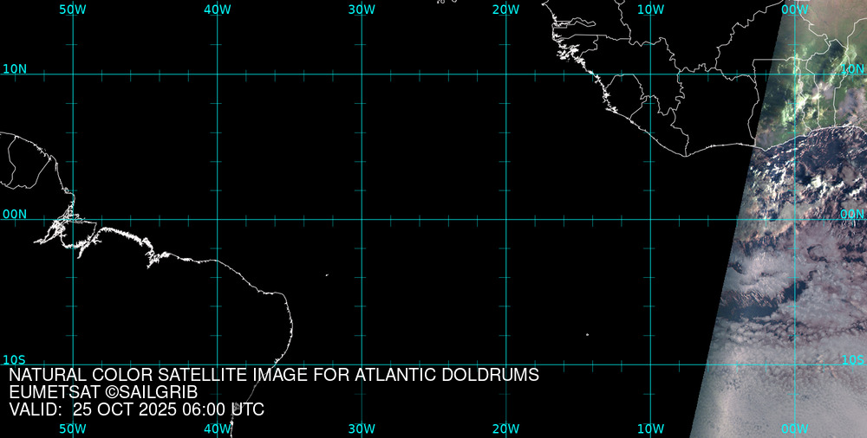Click the small island near 14W south of equator
The image size is (867, 438).
[587, 334]
